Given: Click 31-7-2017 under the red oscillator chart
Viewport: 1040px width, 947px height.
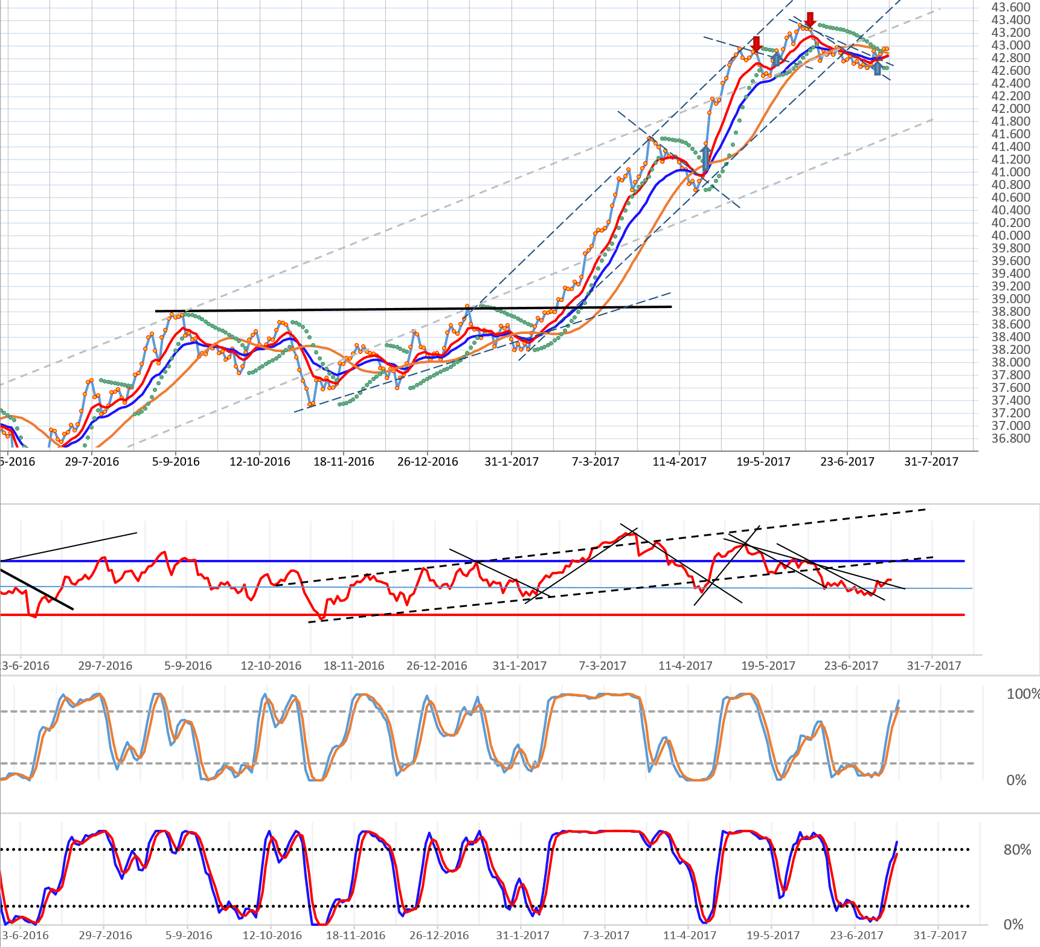Looking at the screenshot, I should [934, 666].
